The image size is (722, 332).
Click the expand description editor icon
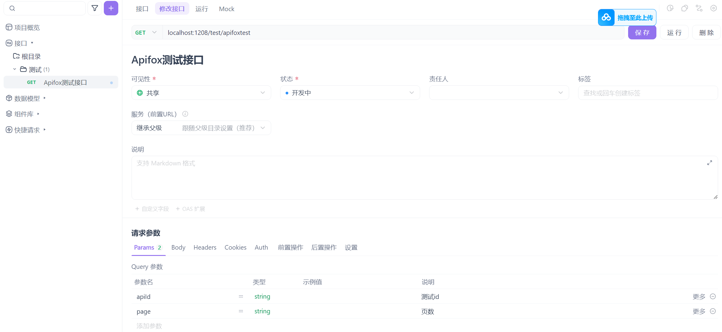(709, 163)
